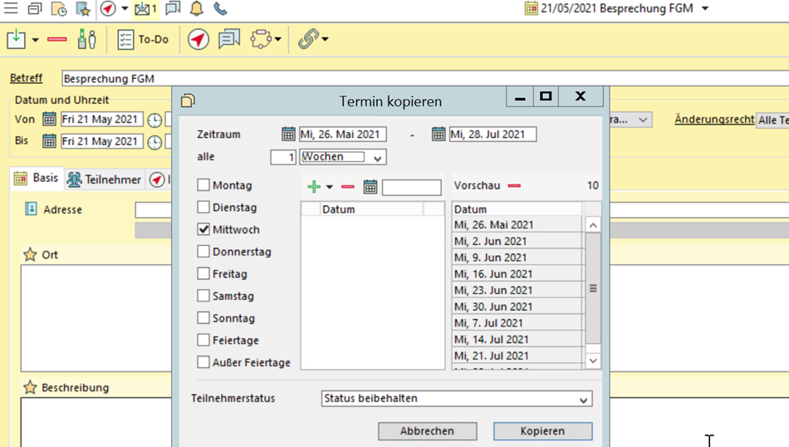Screen dimensions: 789x447
Task: Tick the Außer Feiertage checkbox
Action: point(203,362)
